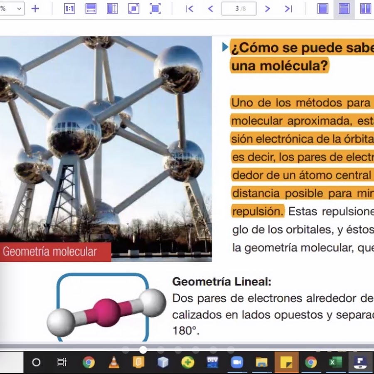Enter full screen mode
The width and height of the screenshot is (374, 374).
point(155,9)
